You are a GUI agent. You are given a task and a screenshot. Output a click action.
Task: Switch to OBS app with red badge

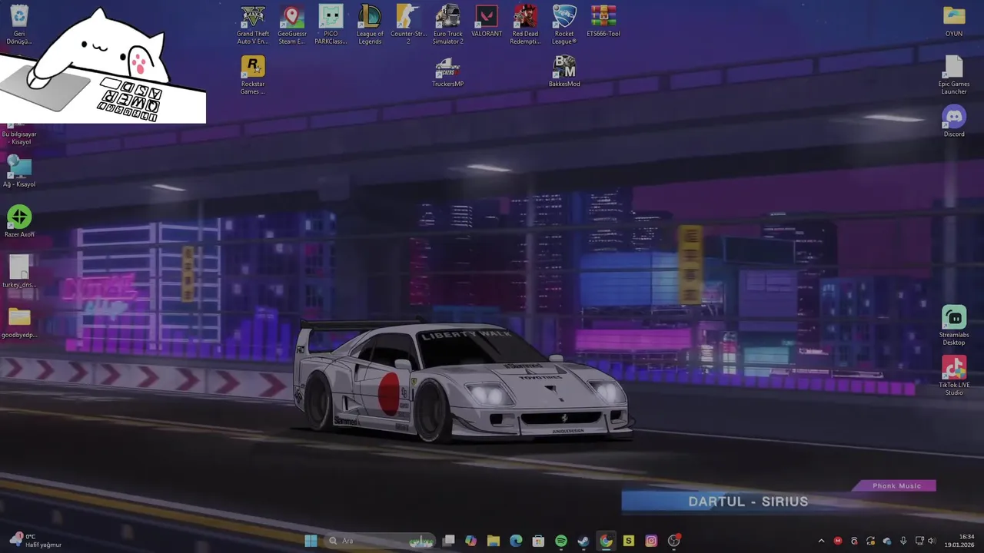click(x=674, y=541)
